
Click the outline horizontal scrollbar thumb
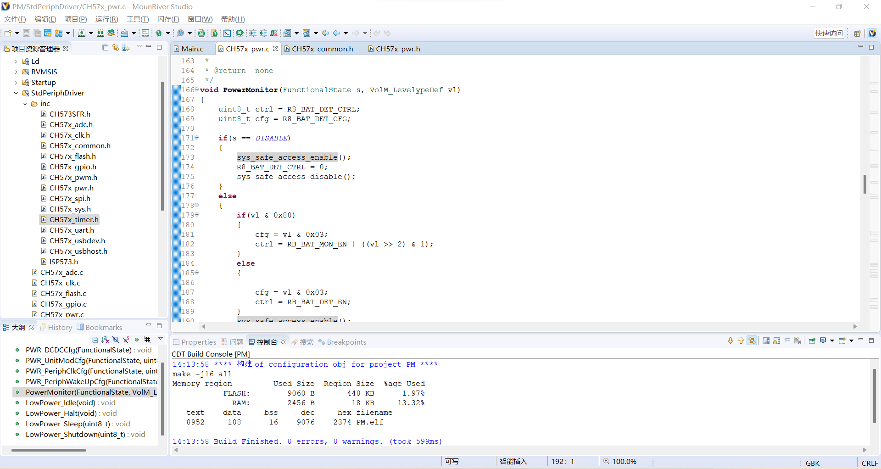[49, 450]
